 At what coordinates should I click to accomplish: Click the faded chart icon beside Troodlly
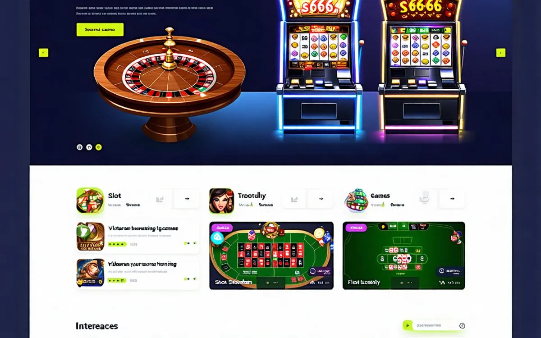[x=294, y=199]
